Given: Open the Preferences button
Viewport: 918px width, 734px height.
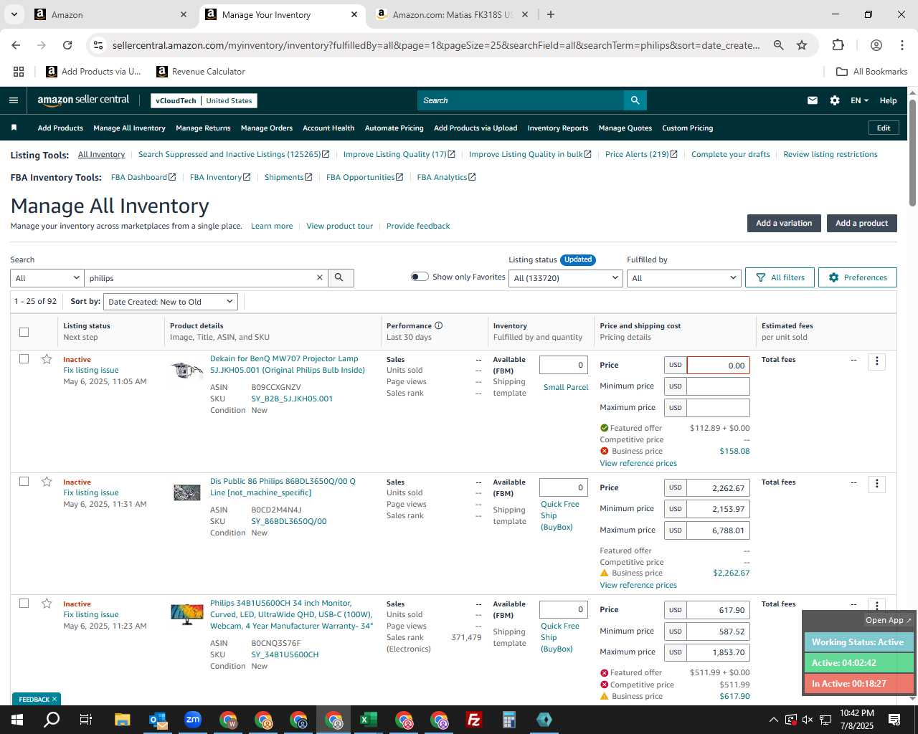Looking at the screenshot, I should click(858, 277).
